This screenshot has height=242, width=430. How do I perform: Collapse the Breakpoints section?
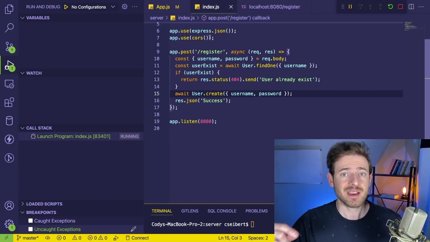[x=23, y=212]
